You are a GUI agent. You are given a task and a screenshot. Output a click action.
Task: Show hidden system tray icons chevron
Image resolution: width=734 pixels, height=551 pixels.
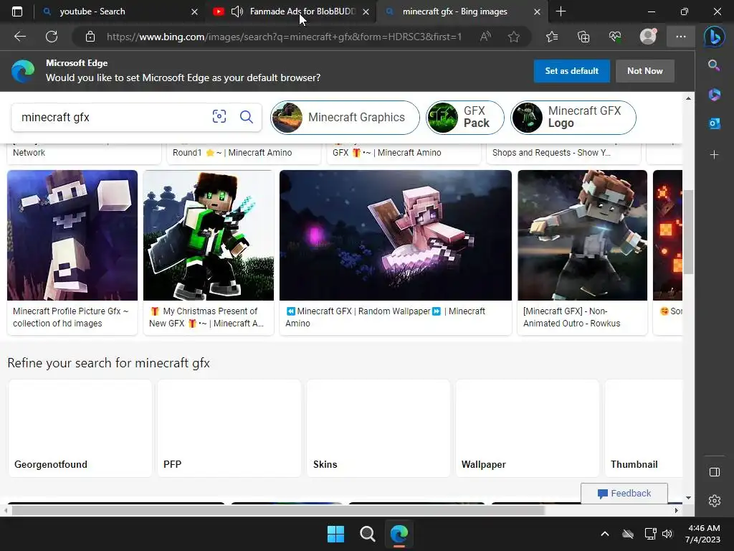click(x=605, y=534)
